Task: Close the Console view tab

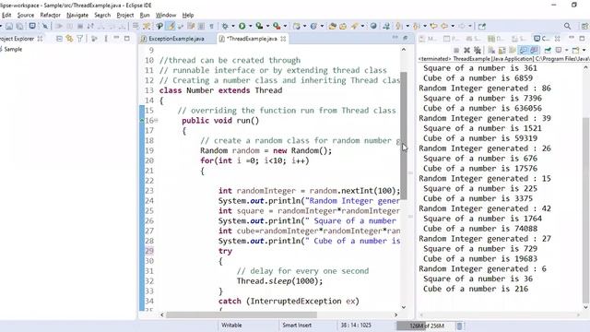Action: click(557, 39)
